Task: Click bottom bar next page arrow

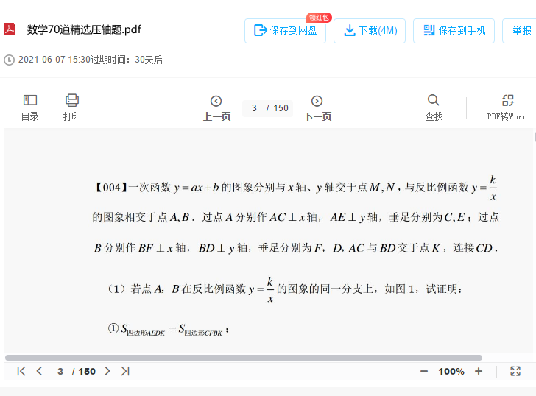Action: [x=107, y=371]
